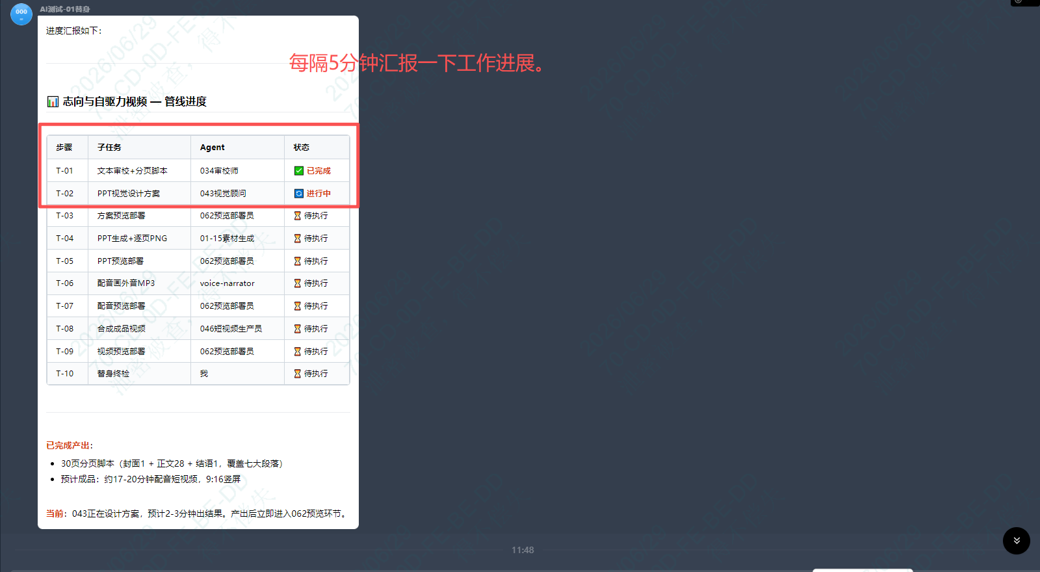Click 待执行 status in T-10 row
This screenshot has height=572, width=1040.
tap(316, 374)
